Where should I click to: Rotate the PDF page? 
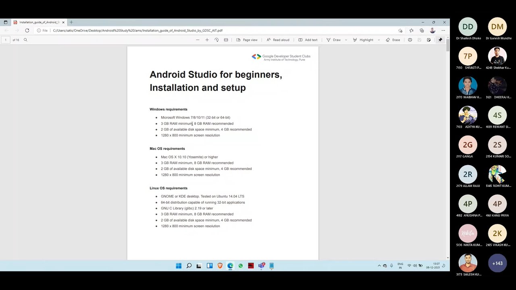(216, 40)
